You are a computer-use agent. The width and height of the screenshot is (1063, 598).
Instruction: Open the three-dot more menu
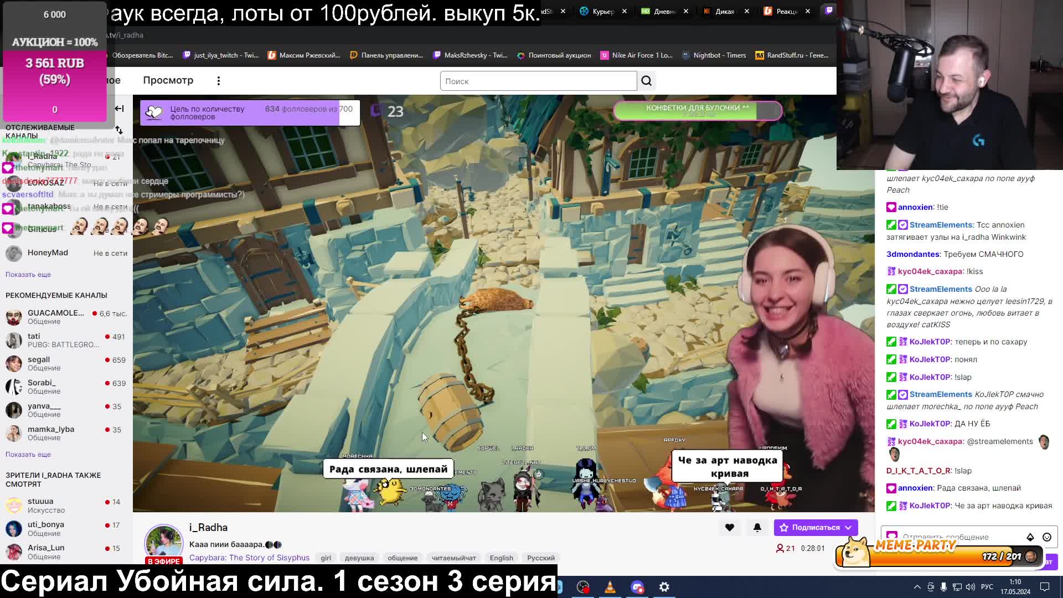pos(219,81)
